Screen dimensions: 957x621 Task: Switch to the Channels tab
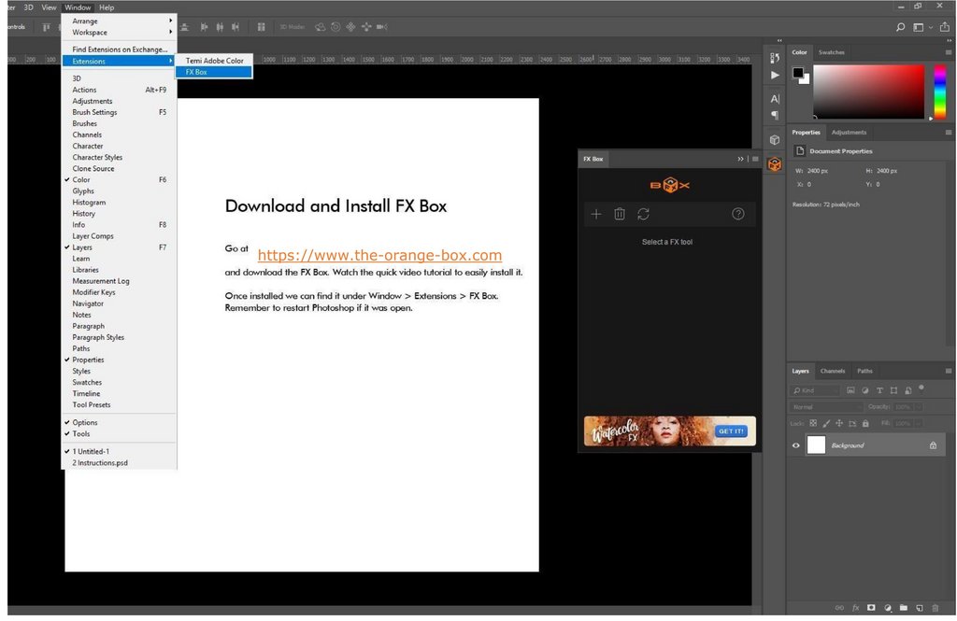click(833, 371)
